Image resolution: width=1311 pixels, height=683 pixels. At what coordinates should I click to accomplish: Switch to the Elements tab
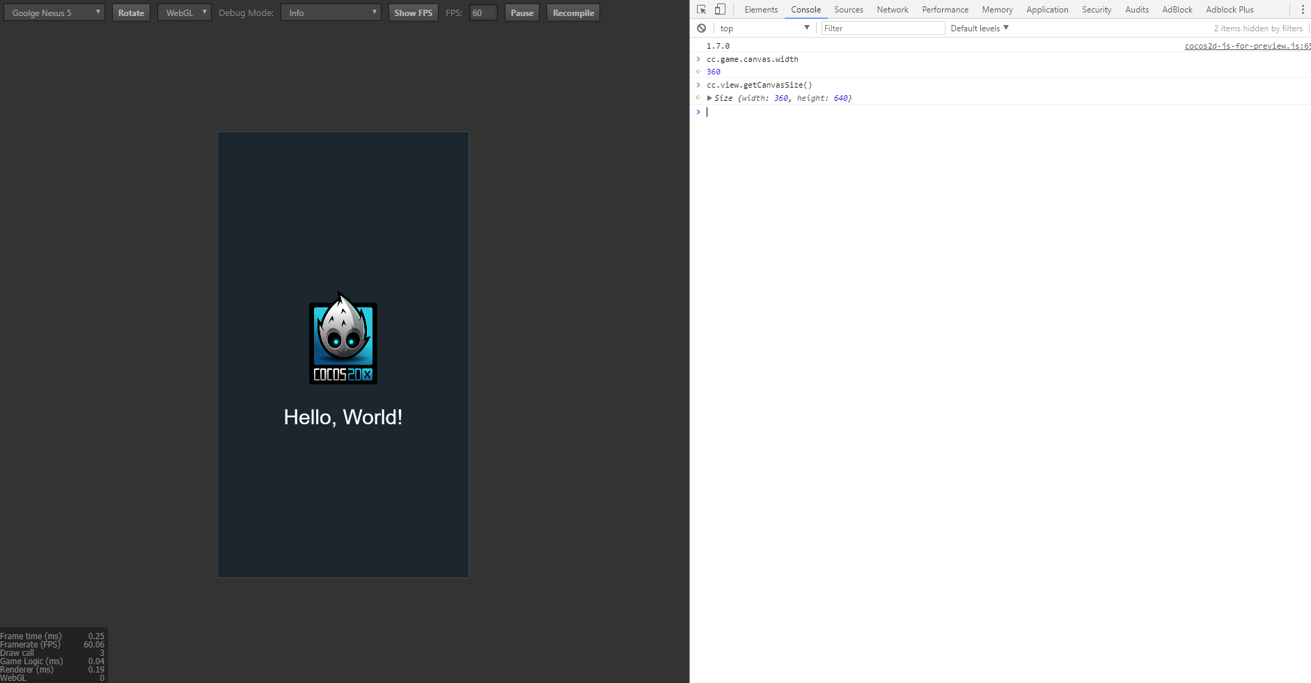point(761,10)
